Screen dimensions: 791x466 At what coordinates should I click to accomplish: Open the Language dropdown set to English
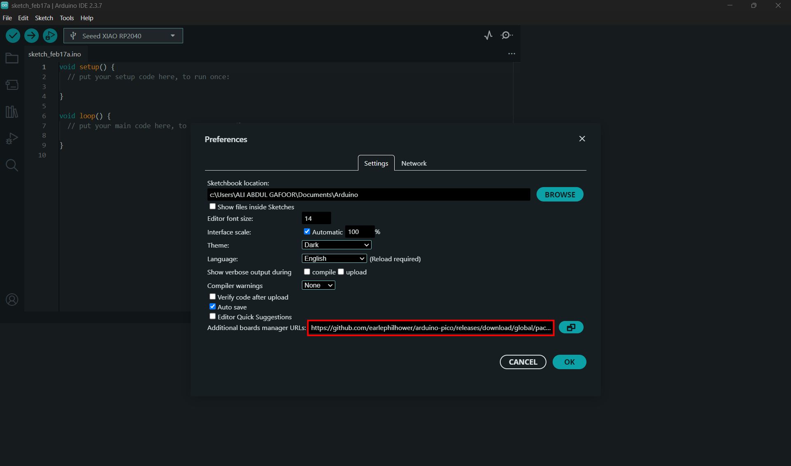[x=334, y=258]
